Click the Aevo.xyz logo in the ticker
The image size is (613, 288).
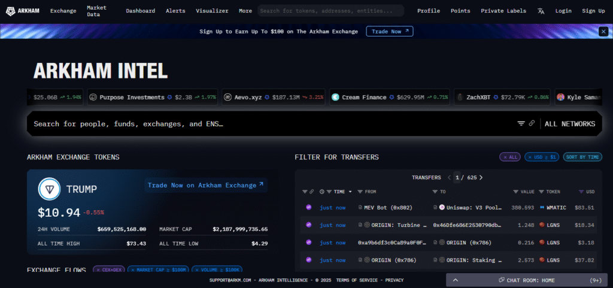[228, 98]
